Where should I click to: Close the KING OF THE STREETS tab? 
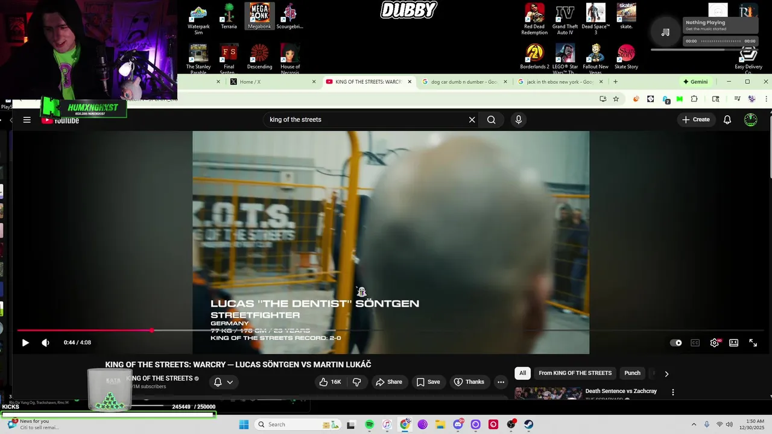410,82
